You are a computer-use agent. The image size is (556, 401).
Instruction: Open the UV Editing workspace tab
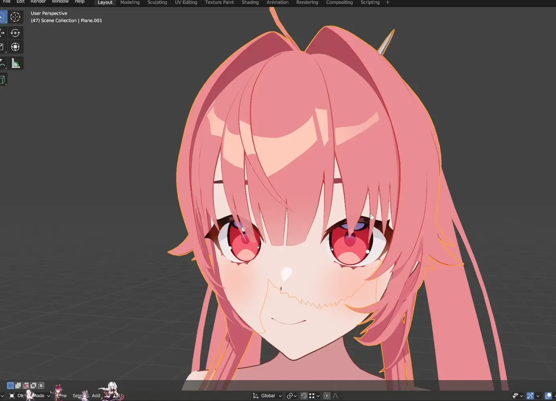[x=186, y=2]
